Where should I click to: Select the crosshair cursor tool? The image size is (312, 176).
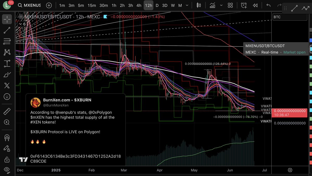point(7,19)
